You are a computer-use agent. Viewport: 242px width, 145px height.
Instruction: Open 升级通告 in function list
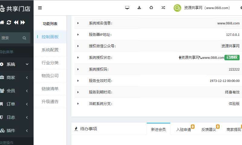click(50, 102)
